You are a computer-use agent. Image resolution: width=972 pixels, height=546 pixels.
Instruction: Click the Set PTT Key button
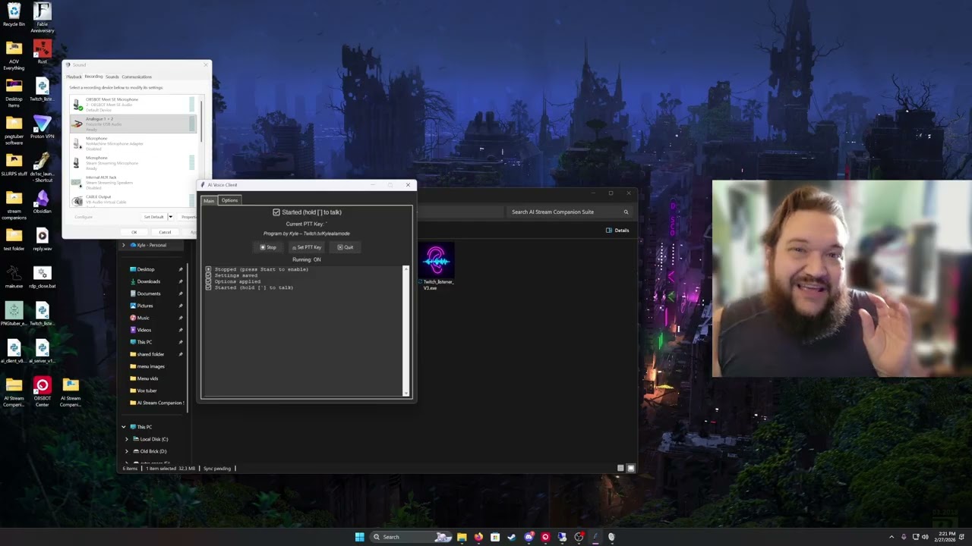pyautogui.click(x=307, y=247)
